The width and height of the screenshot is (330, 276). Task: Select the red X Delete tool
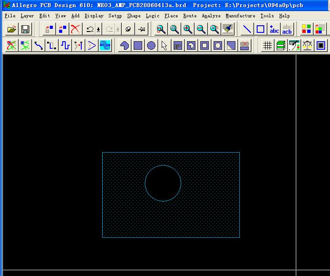point(76,29)
